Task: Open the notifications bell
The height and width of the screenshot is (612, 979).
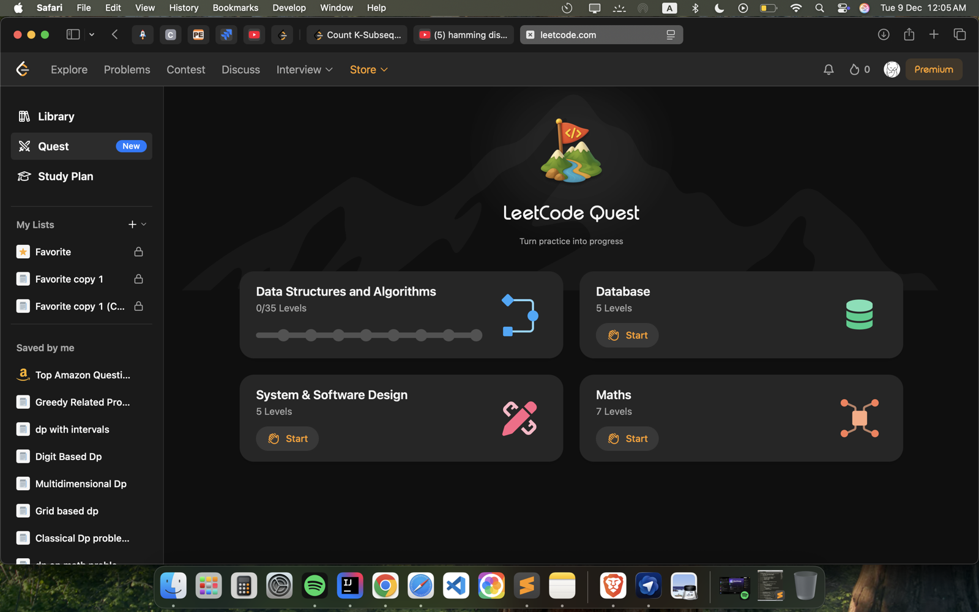Action: click(x=828, y=69)
